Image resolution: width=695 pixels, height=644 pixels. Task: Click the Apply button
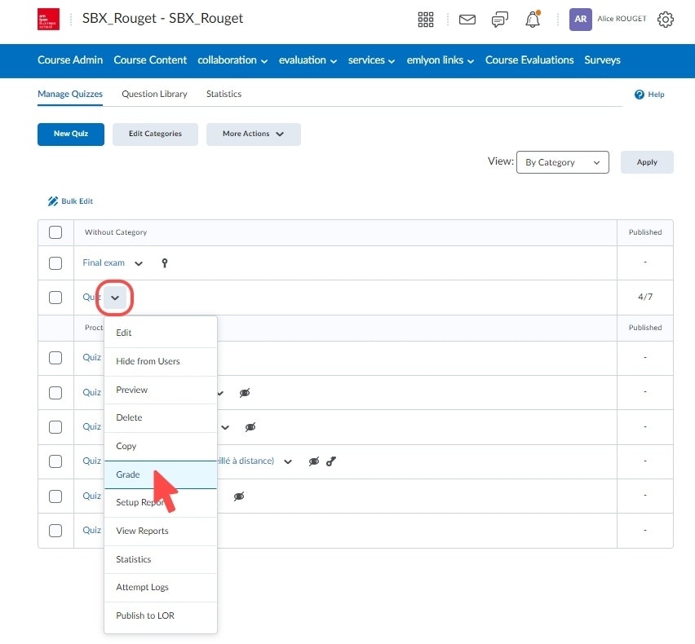point(647,162)
